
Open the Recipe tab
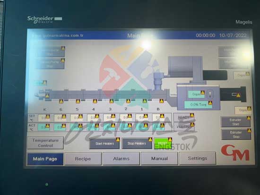[83, 159]
